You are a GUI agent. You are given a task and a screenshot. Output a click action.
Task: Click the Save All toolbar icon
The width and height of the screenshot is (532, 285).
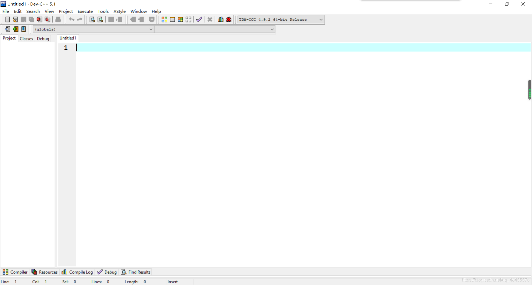tap(32, 19)
